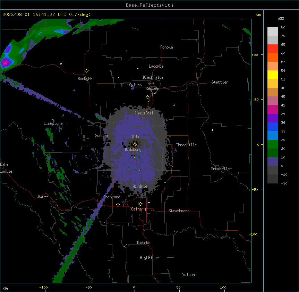Select the Drumheller label
The width and height of the screenshot is (299, 292).
click(221, 169)
